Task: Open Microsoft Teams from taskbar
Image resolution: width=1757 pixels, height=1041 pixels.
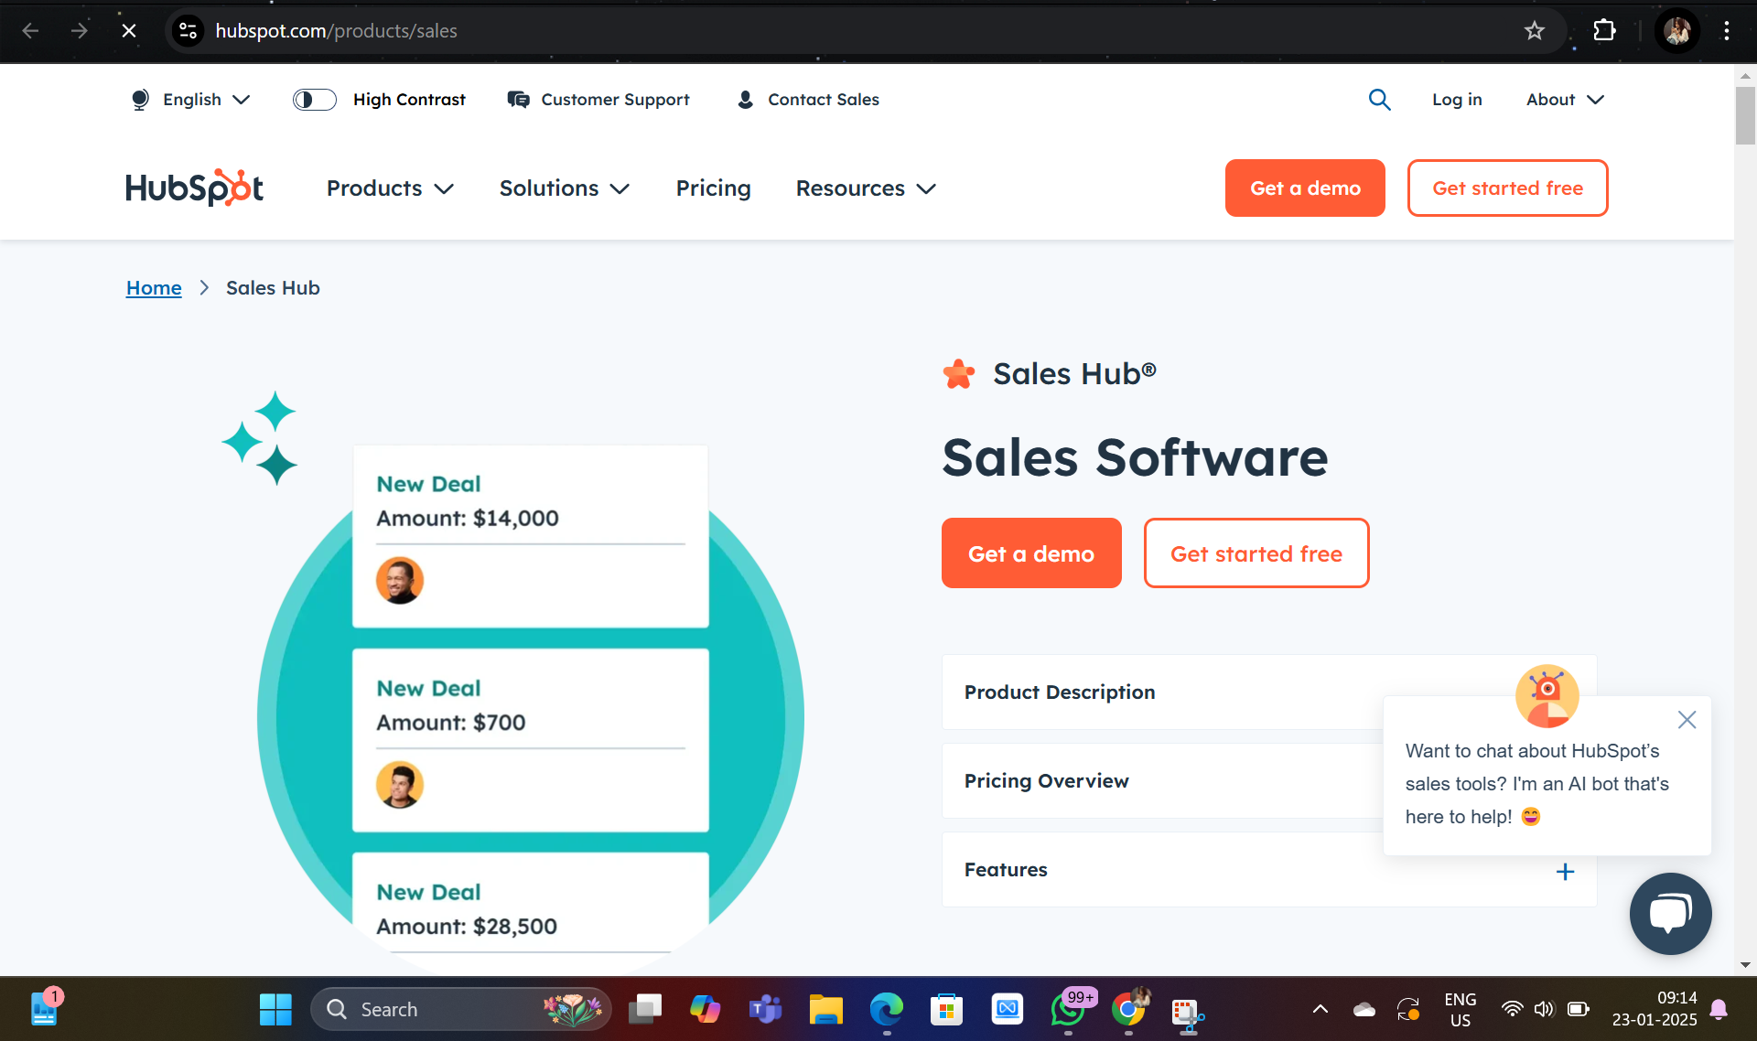Action: [765, 1009]
